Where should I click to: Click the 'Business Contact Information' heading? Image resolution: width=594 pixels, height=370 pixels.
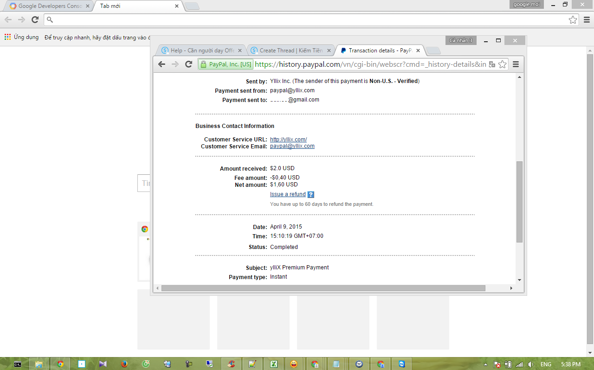(235, 126)
